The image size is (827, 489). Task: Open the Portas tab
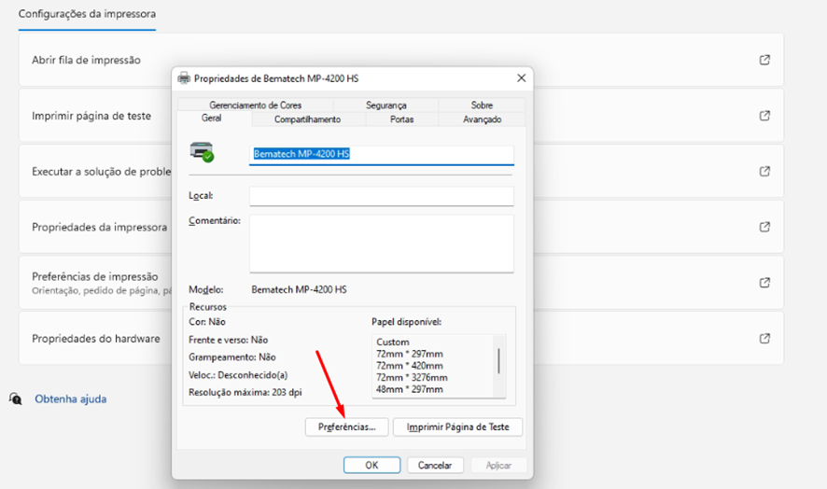(402, 119)
